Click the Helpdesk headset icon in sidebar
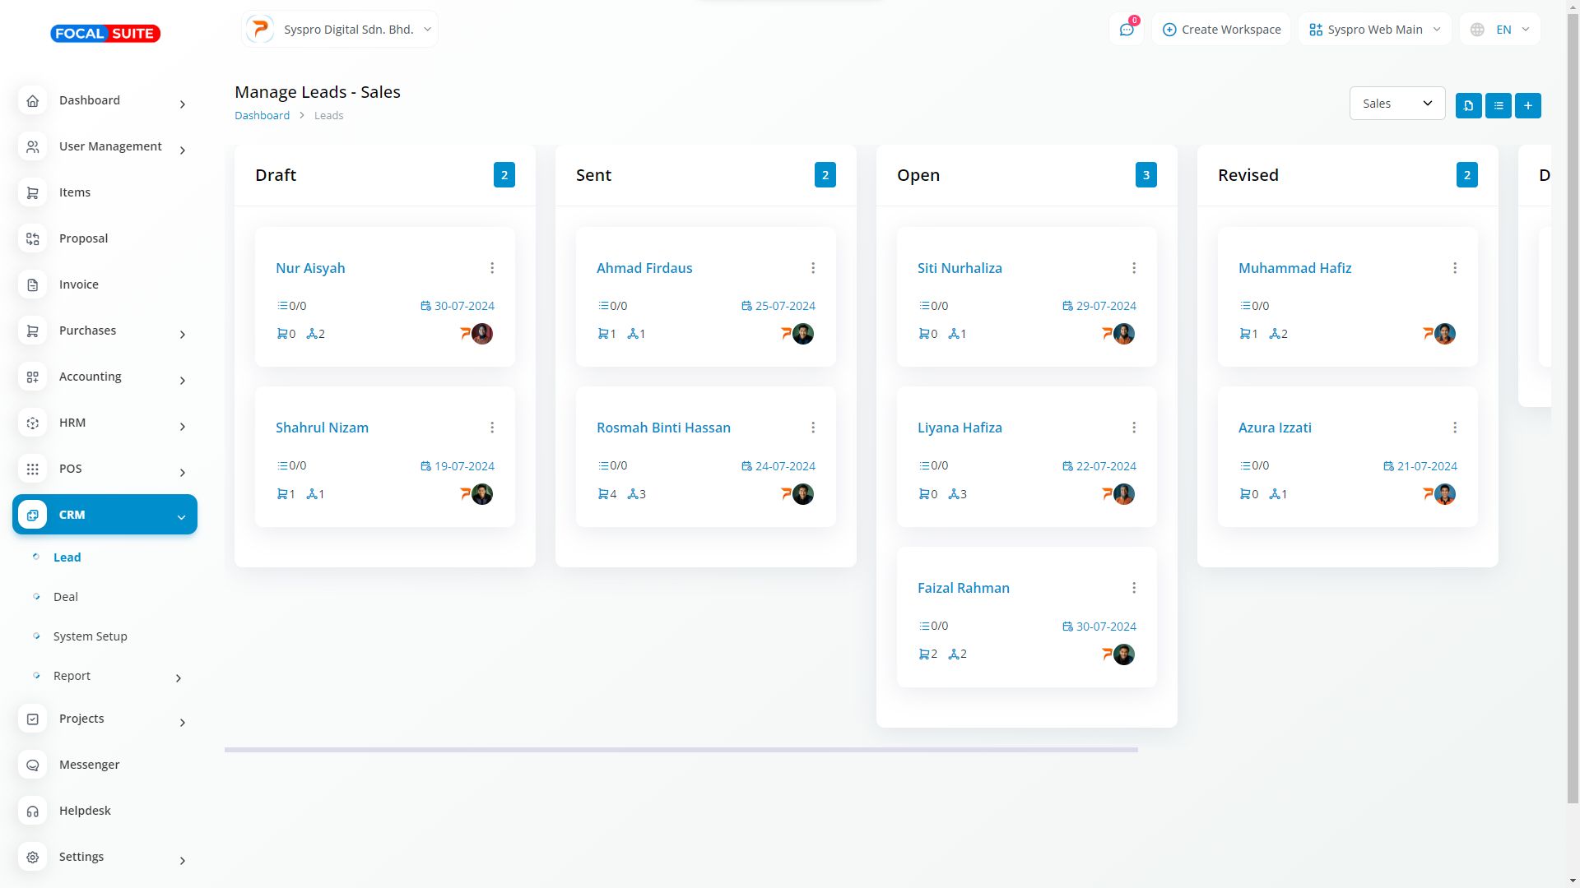 coord(33,811)
